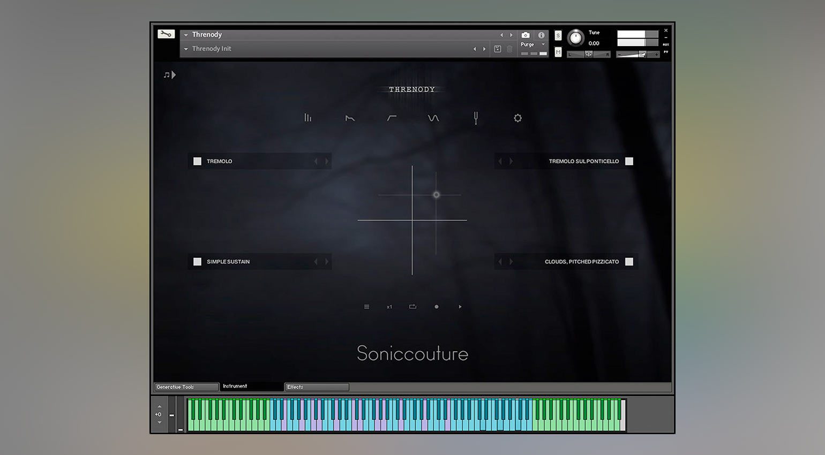Click the Tremolo Sul Ponticello name
This screenshot has width=825, height=455.
click(584, 161)
